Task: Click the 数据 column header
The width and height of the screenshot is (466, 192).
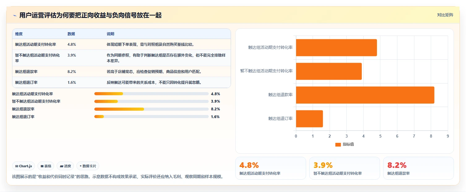Action: 71,34
